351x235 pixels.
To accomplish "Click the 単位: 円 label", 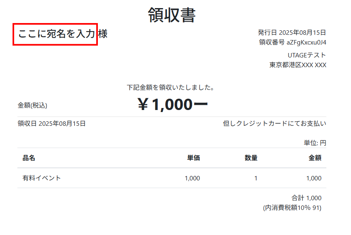I will tap(315, 143).
